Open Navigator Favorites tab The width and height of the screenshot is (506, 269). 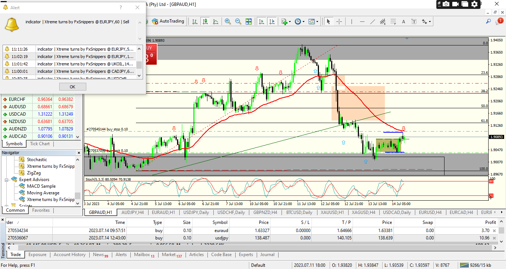(x=41, y=210)
